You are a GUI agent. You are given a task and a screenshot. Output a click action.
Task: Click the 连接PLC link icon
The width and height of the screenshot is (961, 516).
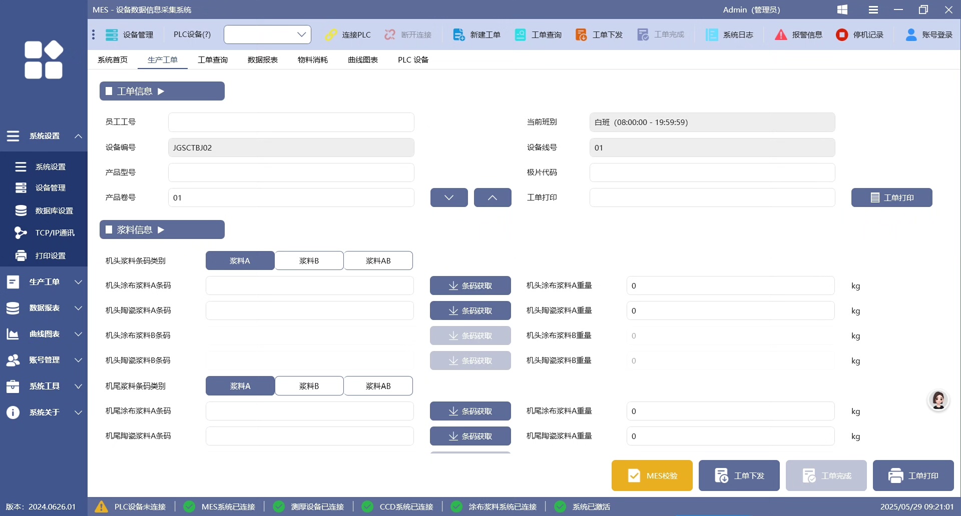(331, 34)
